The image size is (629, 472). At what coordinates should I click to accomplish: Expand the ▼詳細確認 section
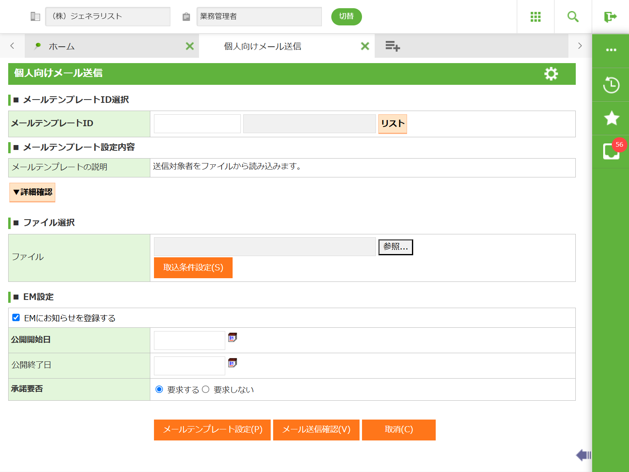click(32, 192)
